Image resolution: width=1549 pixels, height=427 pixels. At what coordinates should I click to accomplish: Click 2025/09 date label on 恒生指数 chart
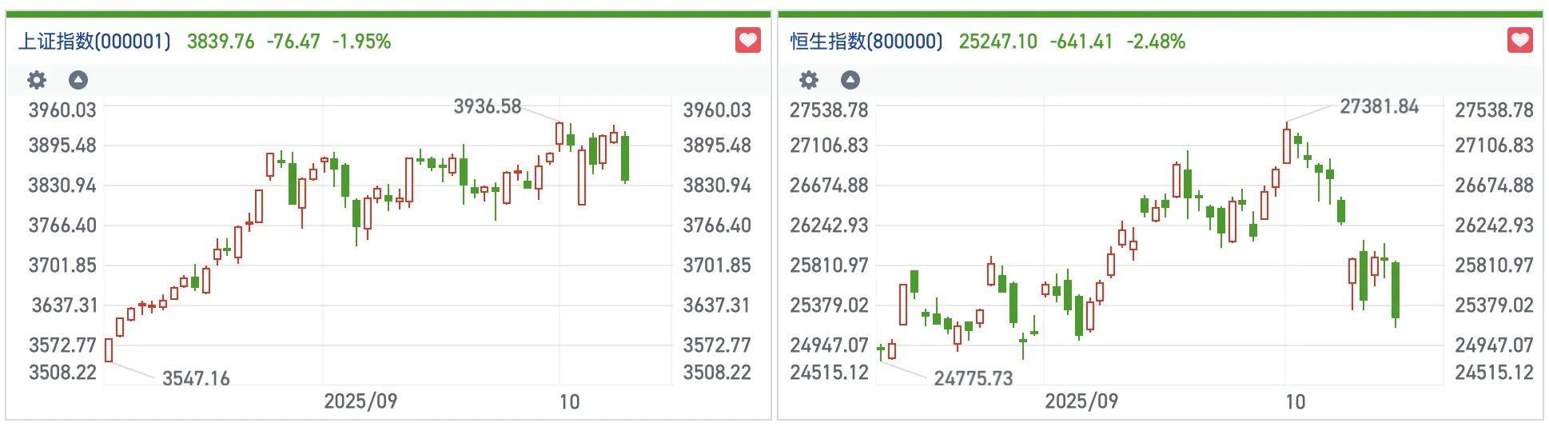(1081, 401)
